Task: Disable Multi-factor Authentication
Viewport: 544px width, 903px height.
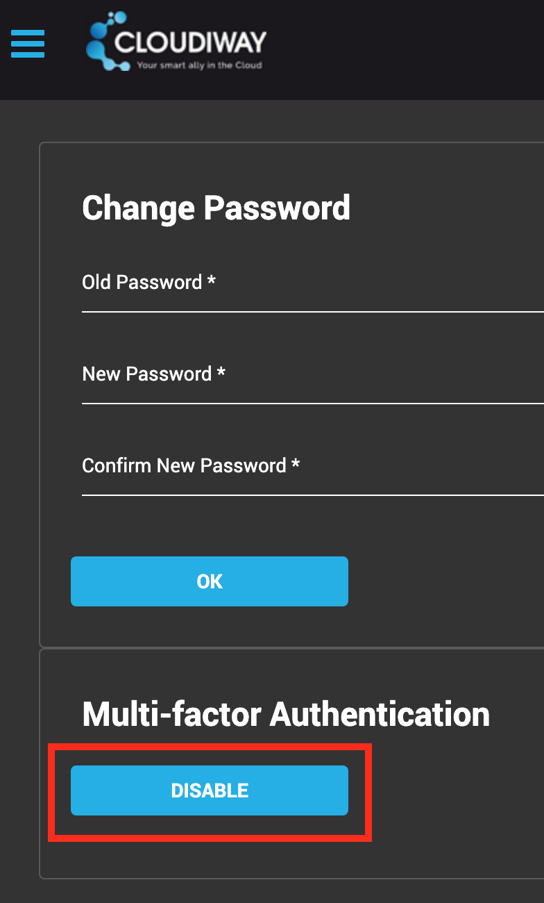Action: tap(209, 790)
